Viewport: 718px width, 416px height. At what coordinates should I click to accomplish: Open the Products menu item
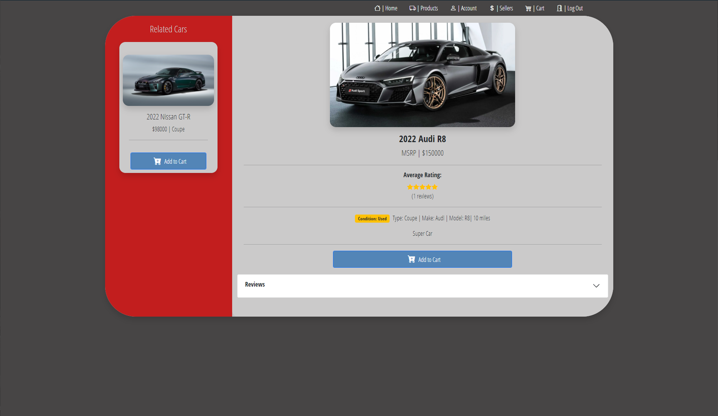tap(429, 8)
